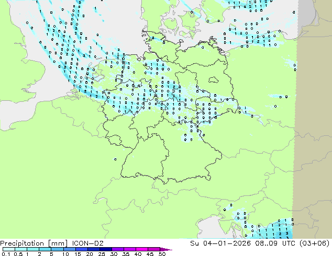Click the 1–2 mm legend color box
This screenshot has height=256, width=332.
[33, 249]
